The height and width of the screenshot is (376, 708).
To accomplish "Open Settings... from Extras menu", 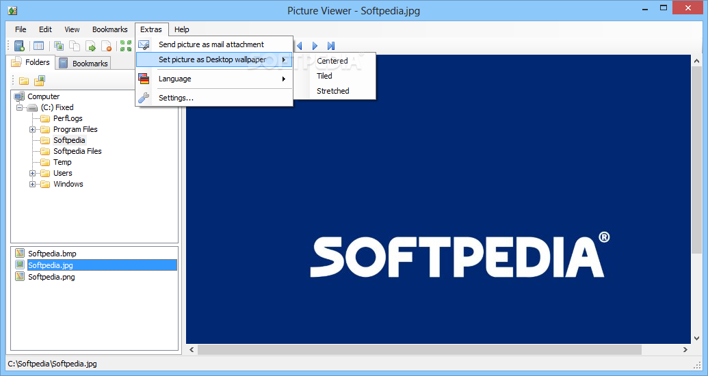I will [x=215, y=98].
